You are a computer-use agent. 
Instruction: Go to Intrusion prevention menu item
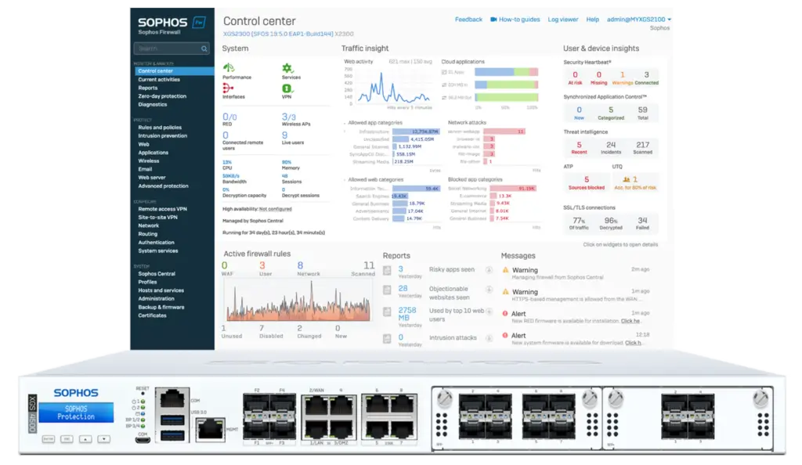162,135
